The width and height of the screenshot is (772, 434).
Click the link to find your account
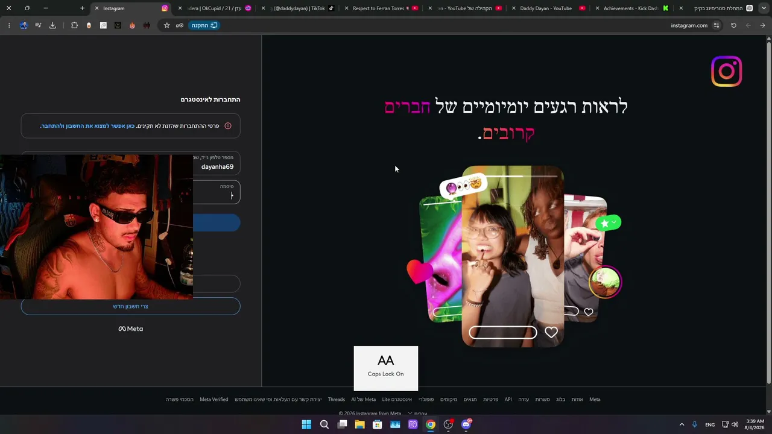point(87,126)
